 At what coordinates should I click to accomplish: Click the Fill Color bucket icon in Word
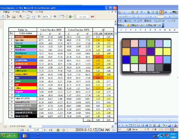tap(163, 125)
